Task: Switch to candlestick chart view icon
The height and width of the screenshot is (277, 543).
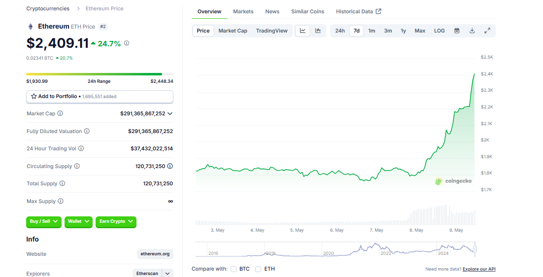Action: pyautogui.click(x=318, y=31)
